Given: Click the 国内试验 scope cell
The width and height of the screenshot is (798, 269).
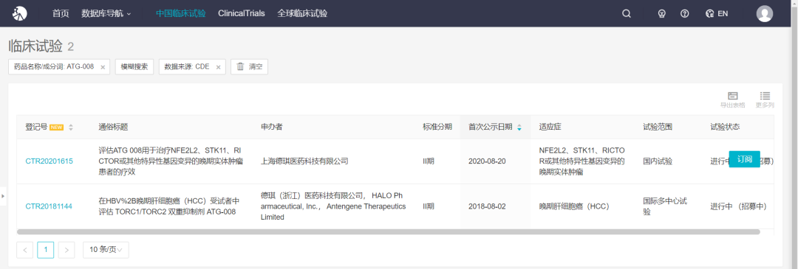Looking at the screenshot, I should [x=658, y=161].
